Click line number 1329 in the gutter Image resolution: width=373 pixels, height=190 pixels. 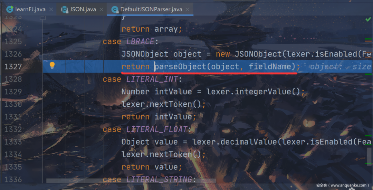click(13, 92)
